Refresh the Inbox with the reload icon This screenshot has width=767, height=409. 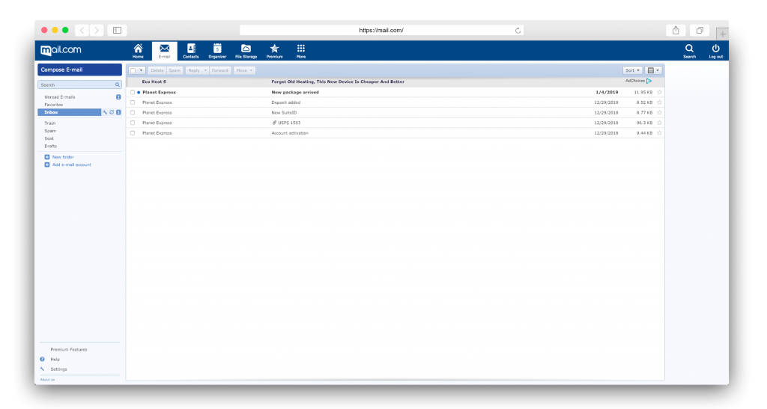pyautogui.click(x=112, y=112)
